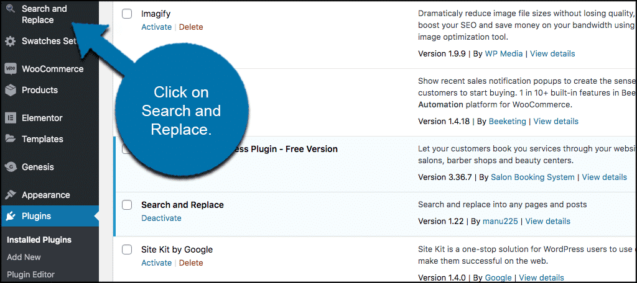Check the Site Kit by Google checkbox
The height and width of the screenshot is (283, 637).
pos(127,249)
